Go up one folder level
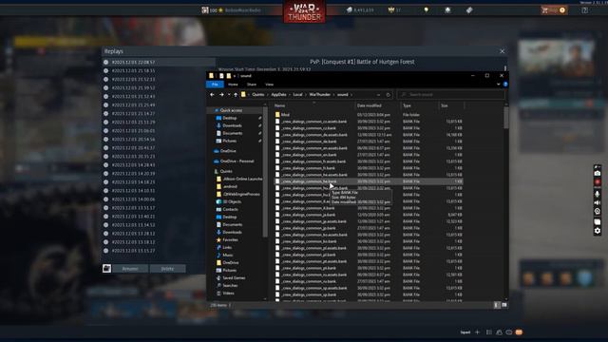This screenshot has height=342, width=608. point(236,95)
